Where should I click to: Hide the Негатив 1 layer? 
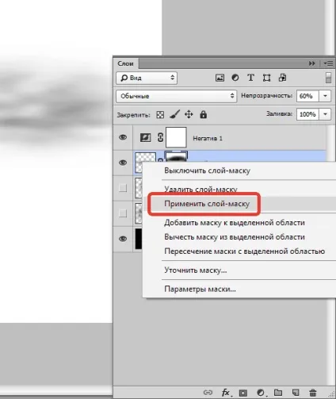[x=123, y=137]
